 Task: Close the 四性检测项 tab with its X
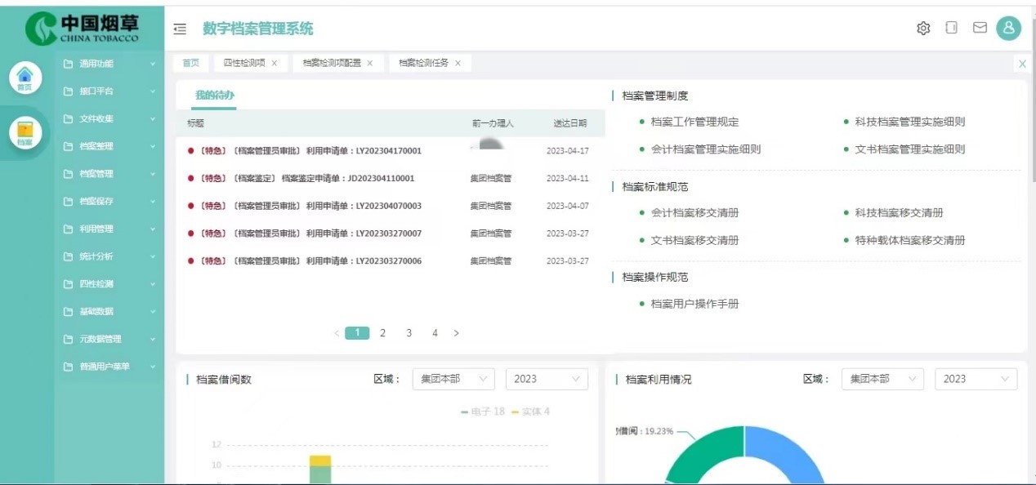[x=275, y=63]
